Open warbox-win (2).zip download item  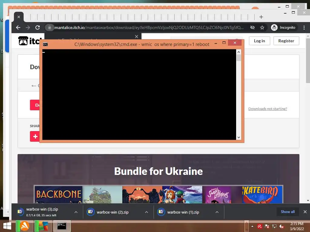pyautogui.click(x=113, y=212)
